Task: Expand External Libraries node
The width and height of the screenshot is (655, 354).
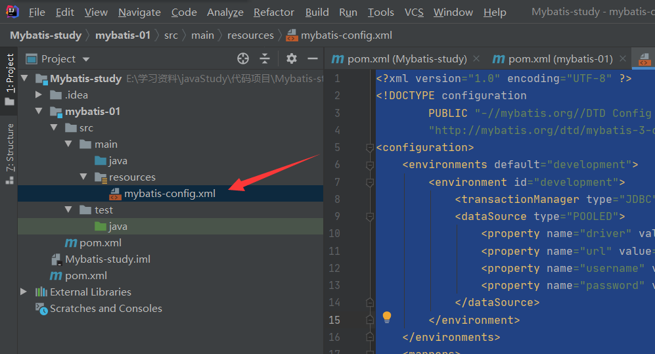Action: tap(24, 292)
